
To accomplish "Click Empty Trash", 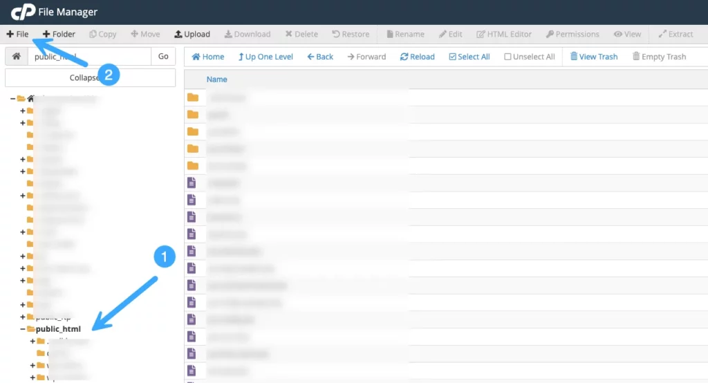I will point(659,57).
